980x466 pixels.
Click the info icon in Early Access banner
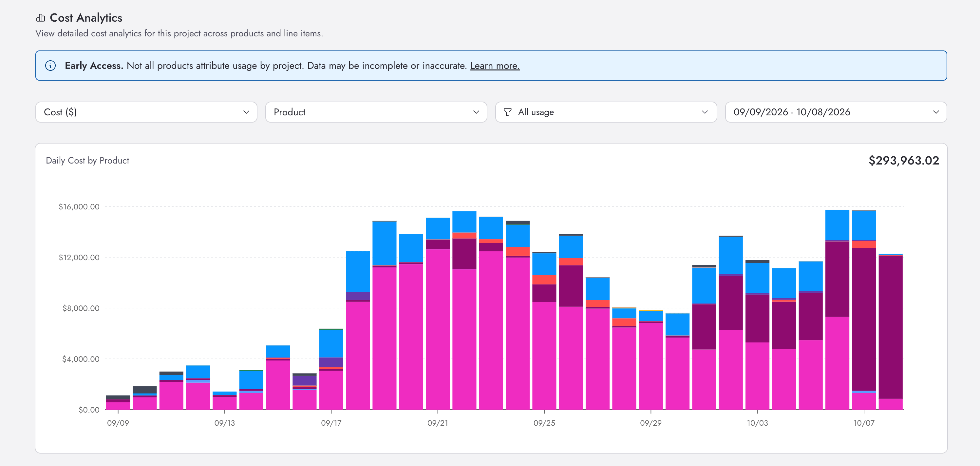pos(50,66)
